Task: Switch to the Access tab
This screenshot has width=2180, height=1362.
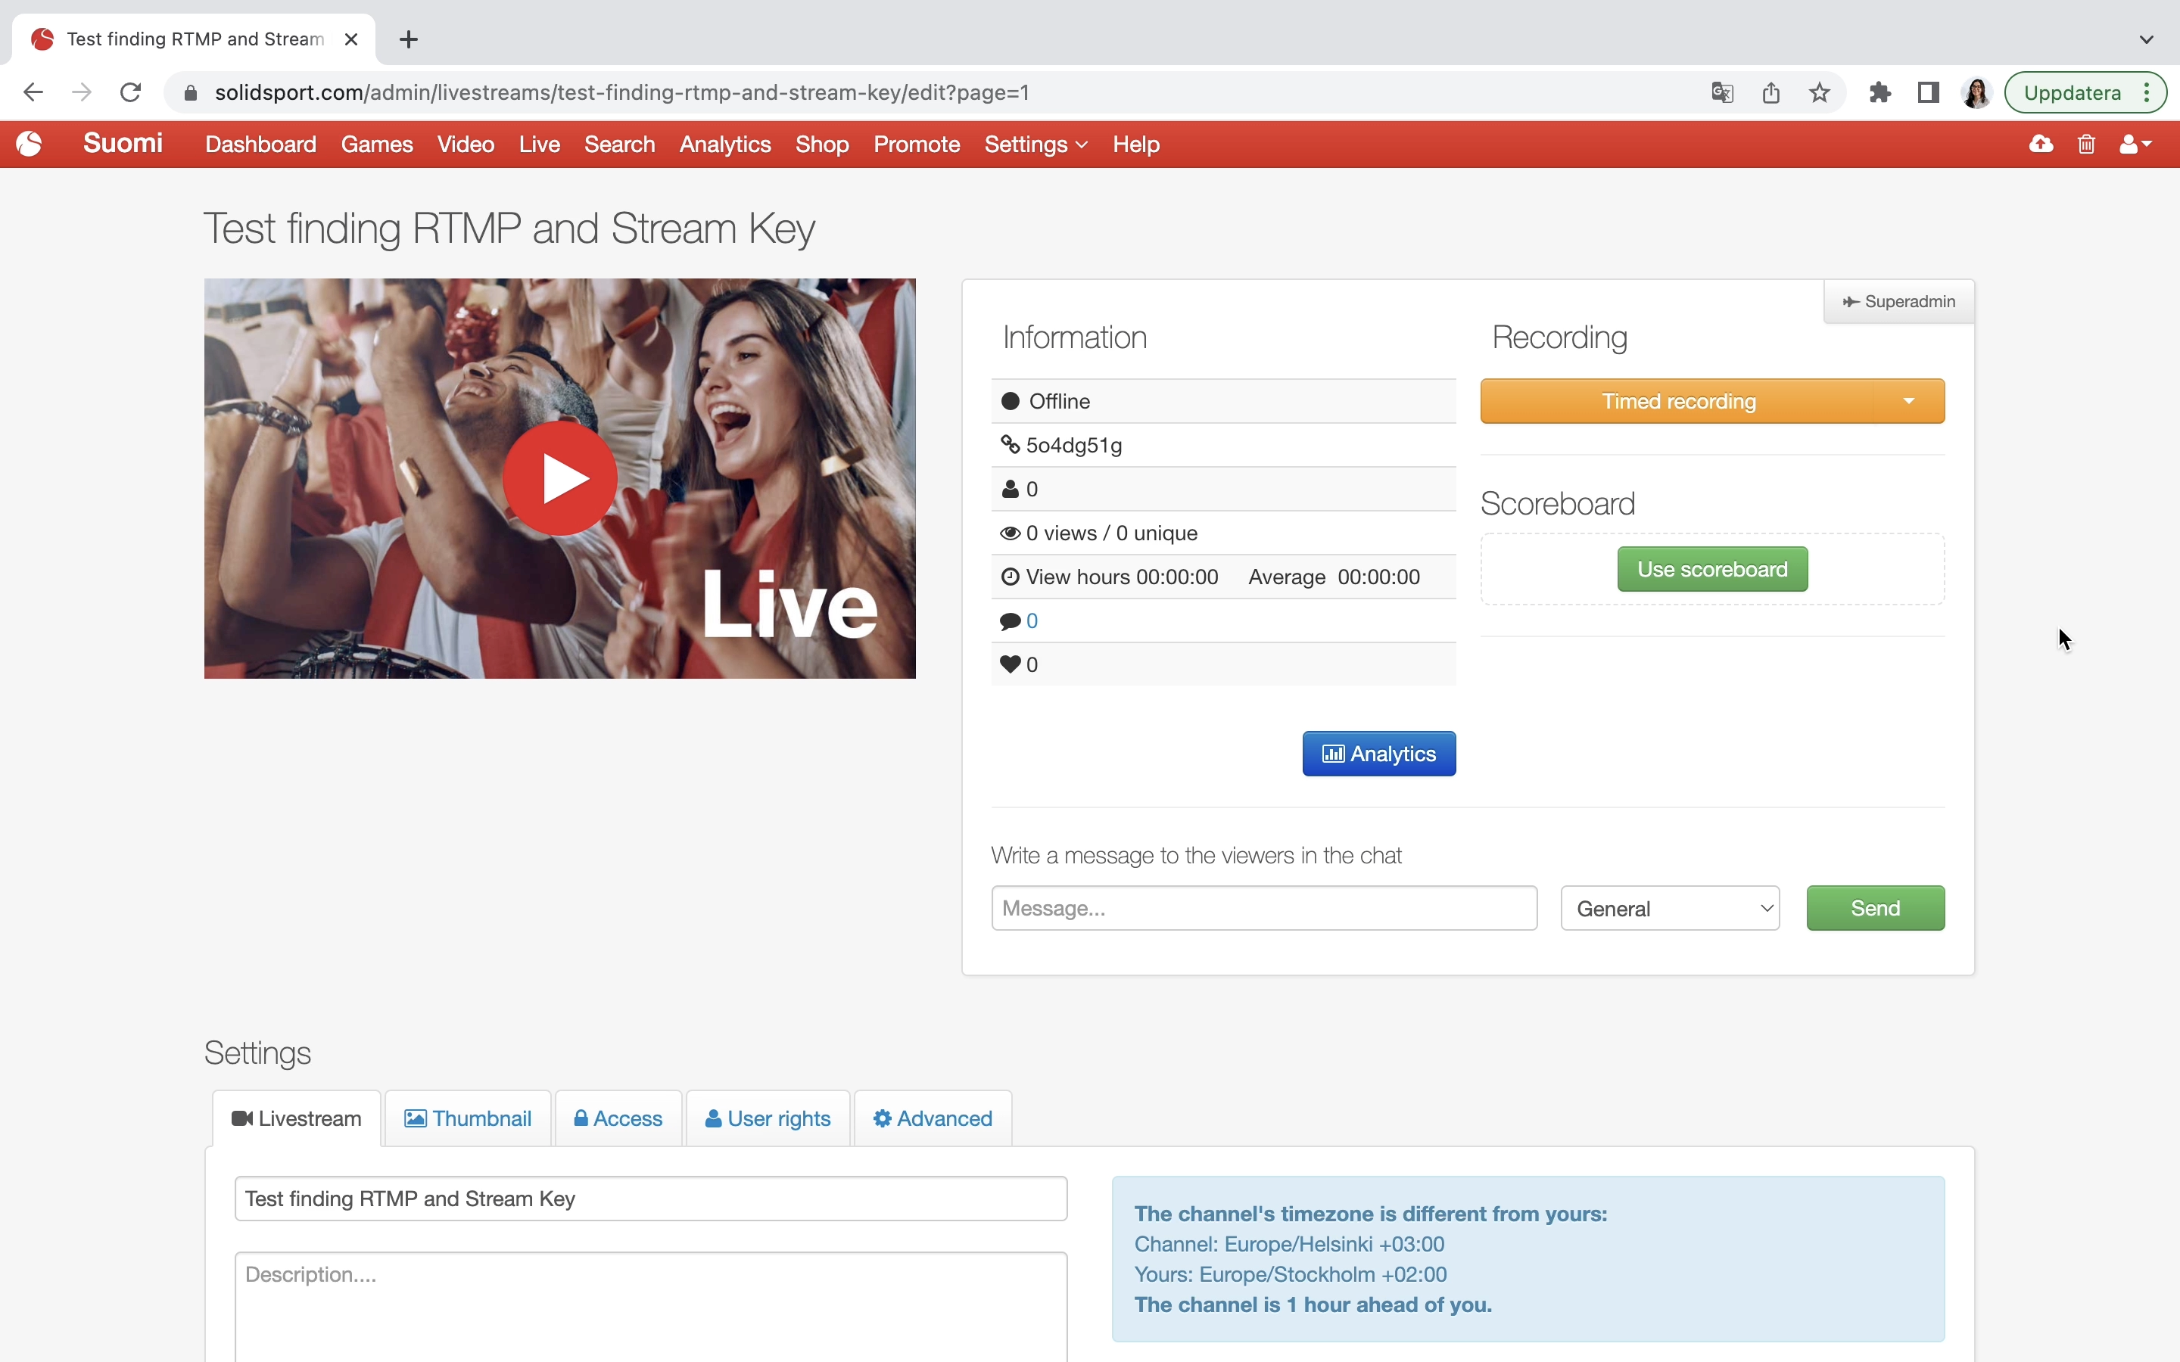Action: point(618,1119)
